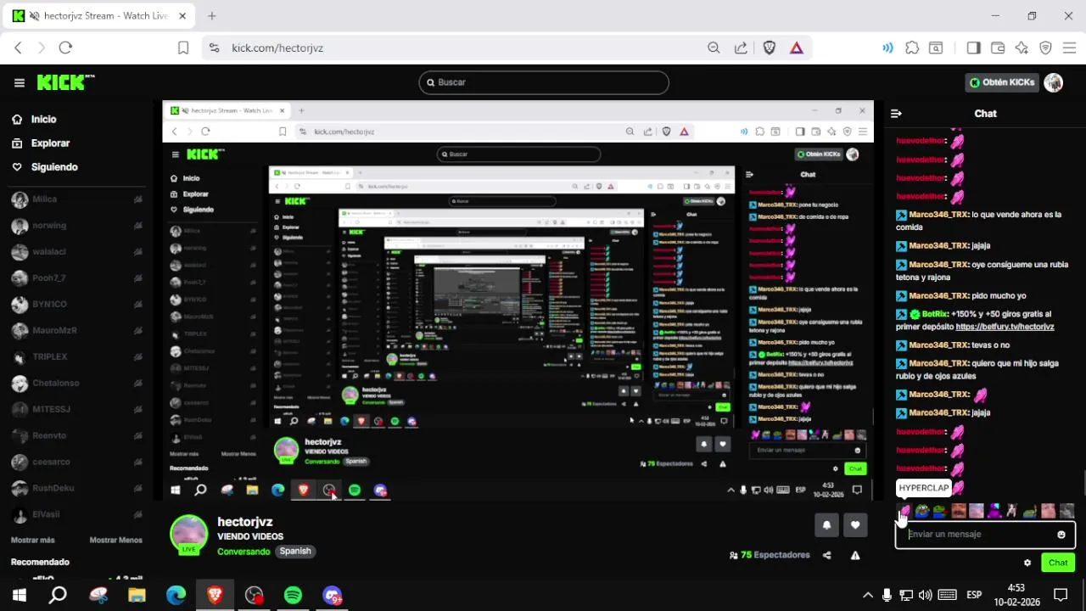The image size is (1086, 611).
Task: Click the green Chat send button
Action: [1058, 563]
